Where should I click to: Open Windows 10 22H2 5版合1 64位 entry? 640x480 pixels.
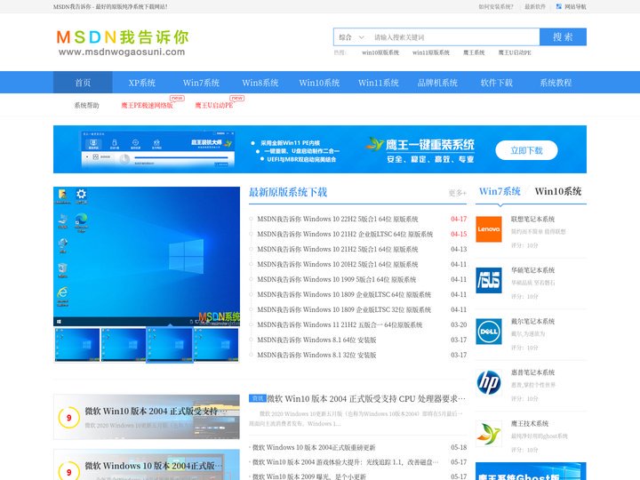pos(338,220)
